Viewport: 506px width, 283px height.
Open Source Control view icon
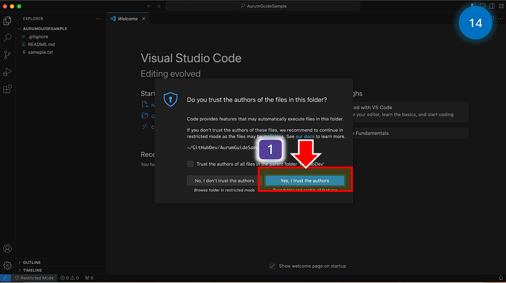[7, 55]
